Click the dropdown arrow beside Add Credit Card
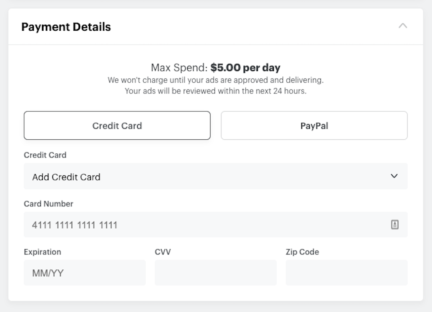Image resolution: width=432 pixels, height=312 pixels. coord(394,176)
